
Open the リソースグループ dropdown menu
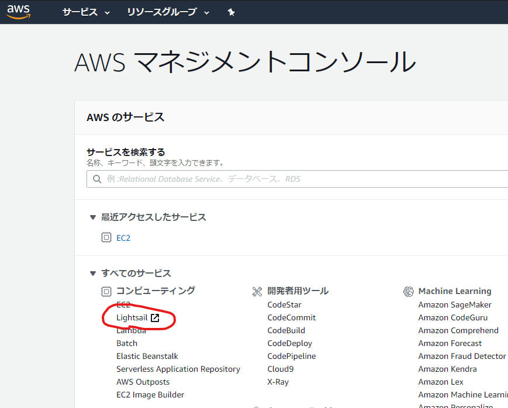168,12
